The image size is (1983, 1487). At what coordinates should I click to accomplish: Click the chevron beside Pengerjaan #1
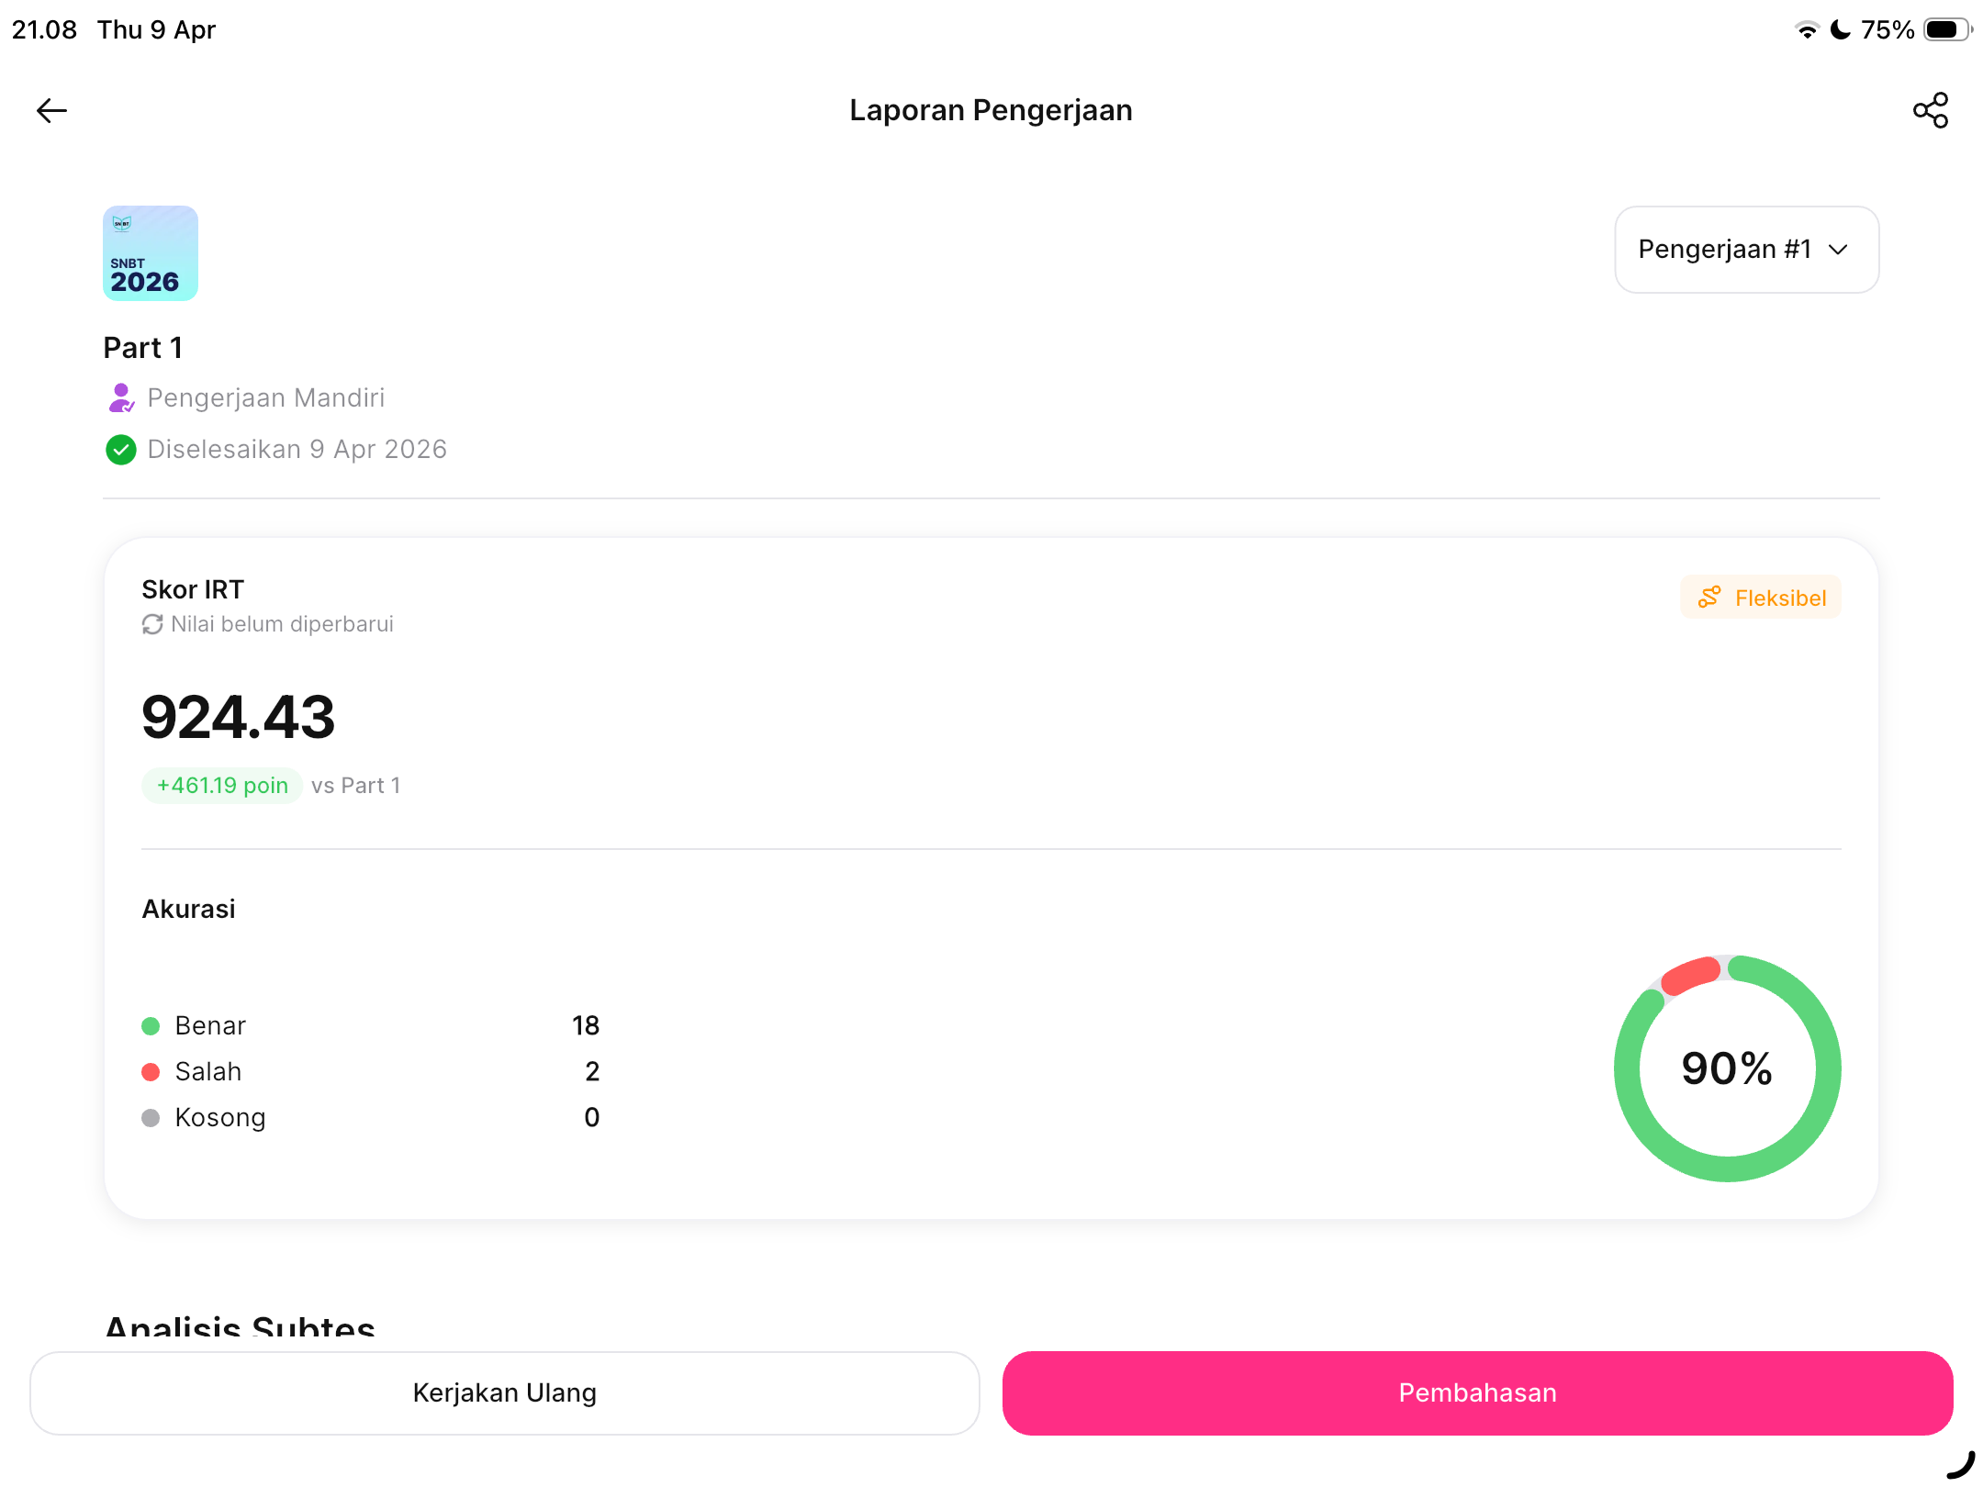point(1838,250)
